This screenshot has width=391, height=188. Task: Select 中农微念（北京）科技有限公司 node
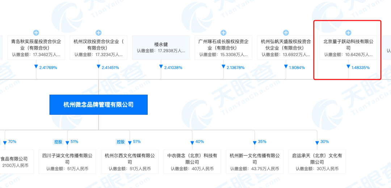pyautogui.click(x=192, y=162)
